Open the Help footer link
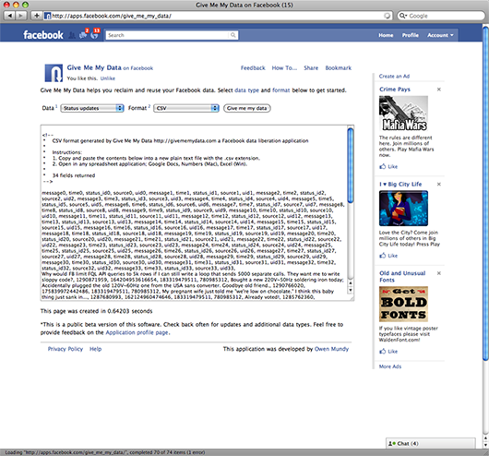The height and width of the screenshot is (456, 489). pos(95,349)
